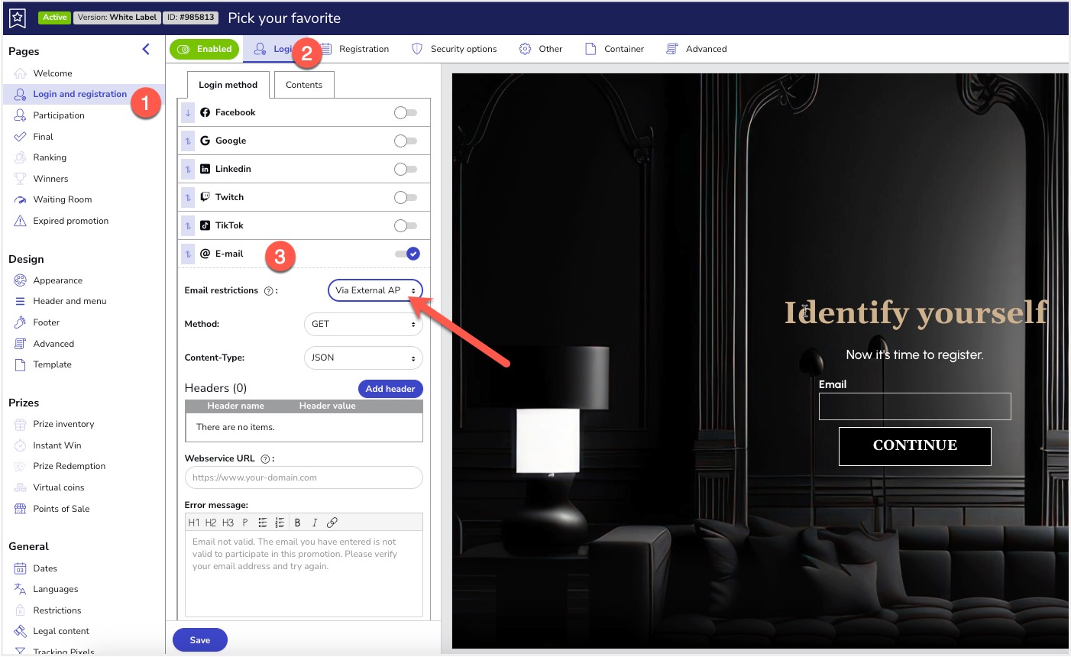This screenshot has width=1071, height=657.
Task: Disable the E-mail login toggle
Action: [x=407, y=254]
